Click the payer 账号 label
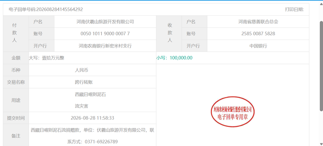Image resolution: width=323 pixels, height=146 pixels. pos(38,34)
